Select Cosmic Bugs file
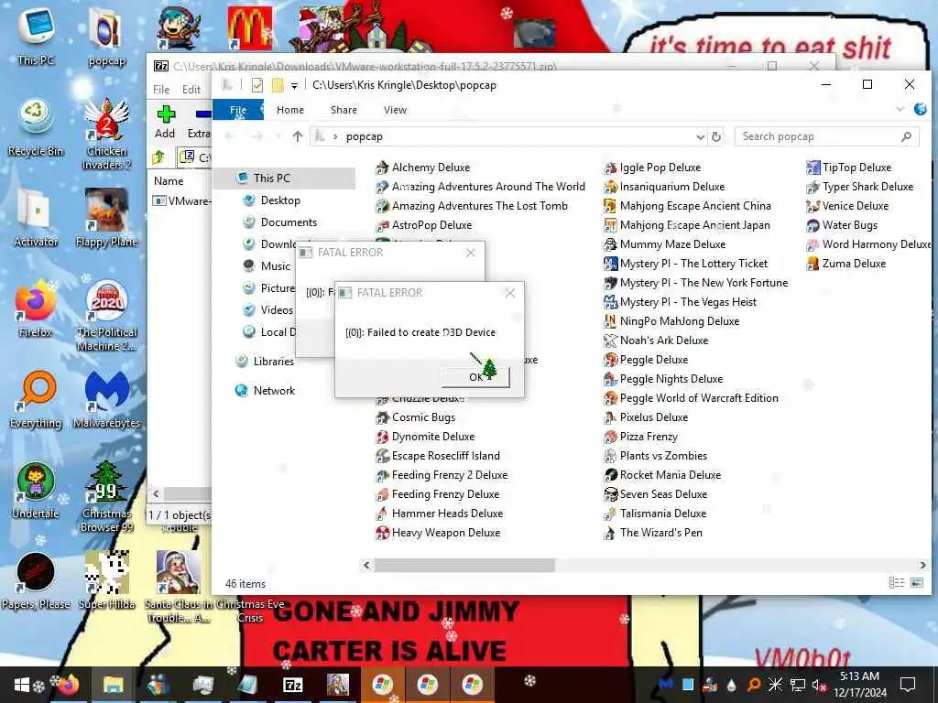938x703 pixels. (x=415, y=417)
